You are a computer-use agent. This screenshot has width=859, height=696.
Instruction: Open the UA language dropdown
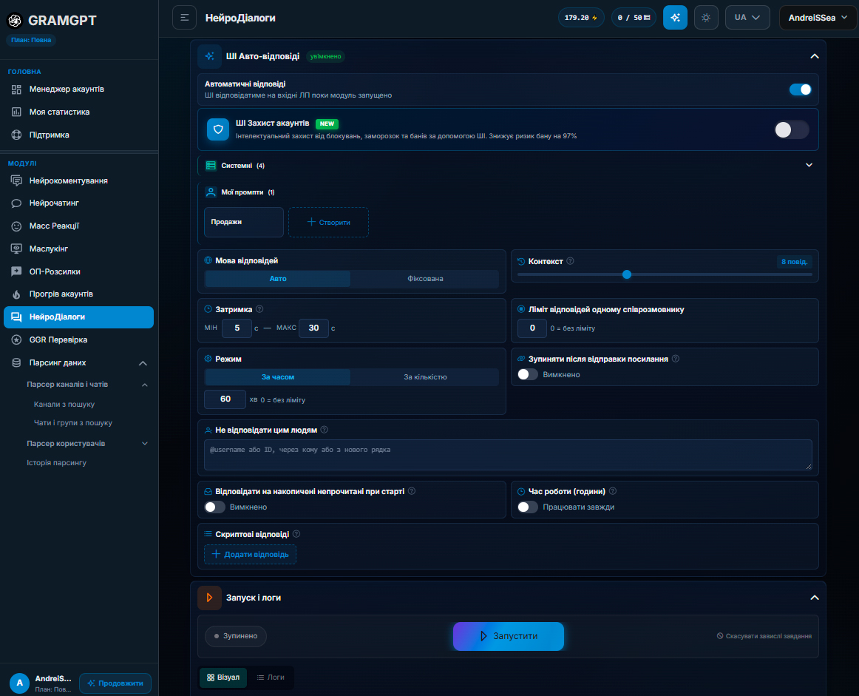(747, 18)
